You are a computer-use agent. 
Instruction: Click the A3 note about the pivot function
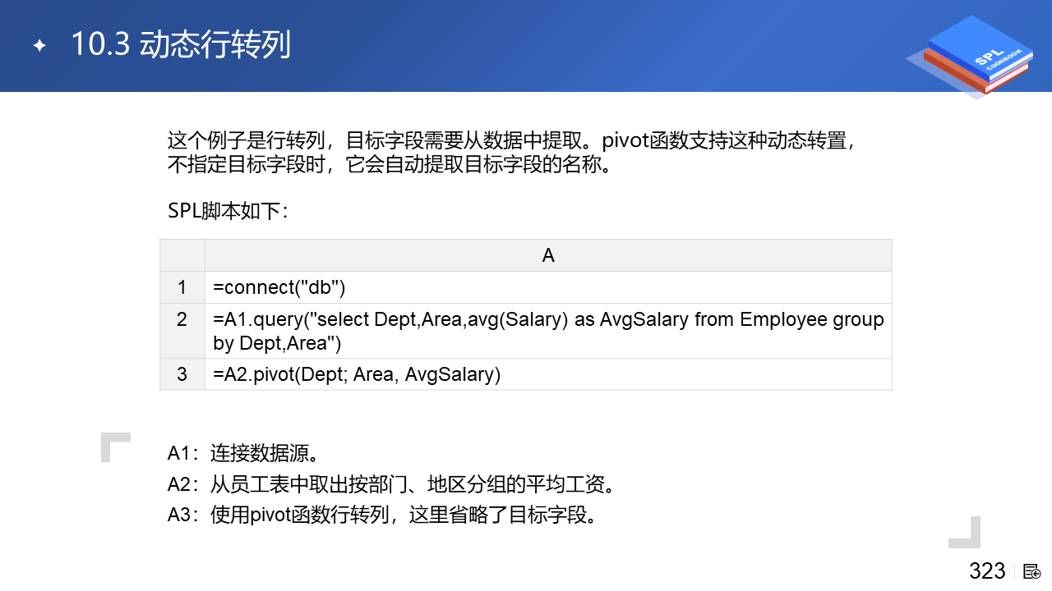pos(381,515)
